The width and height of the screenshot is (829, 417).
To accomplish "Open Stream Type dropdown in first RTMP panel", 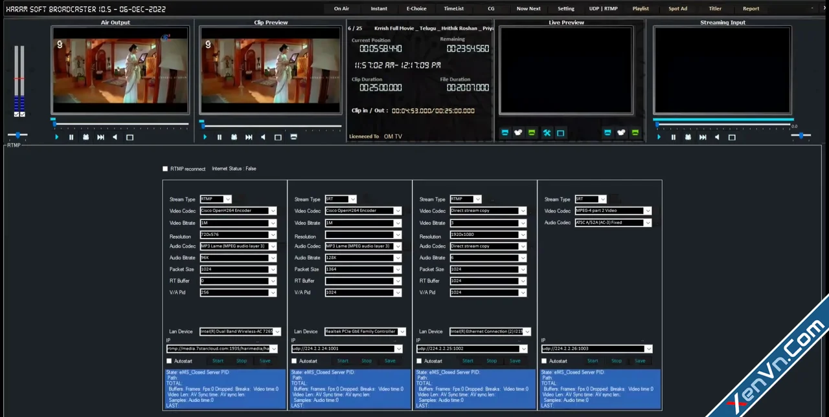I will (216, 199).
